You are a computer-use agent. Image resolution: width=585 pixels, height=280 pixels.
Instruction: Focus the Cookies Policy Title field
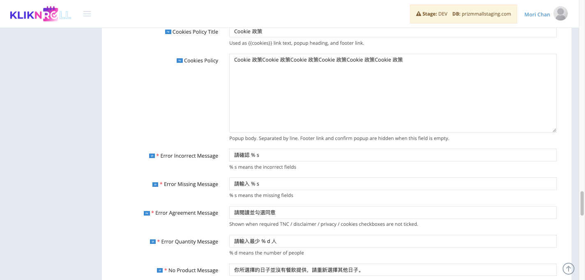coord(393,32)
